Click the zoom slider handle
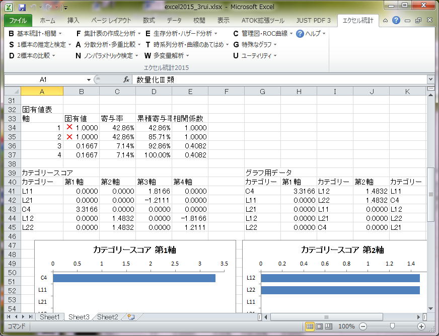This screenshot has width=439, height=336. pyautogui.click(x=392, y=326)
